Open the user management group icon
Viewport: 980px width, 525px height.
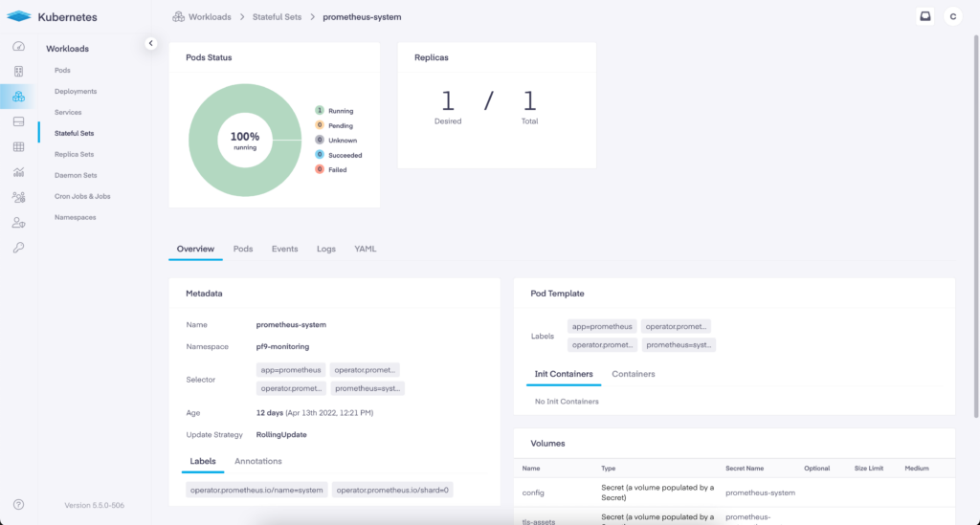click(19, 197)
